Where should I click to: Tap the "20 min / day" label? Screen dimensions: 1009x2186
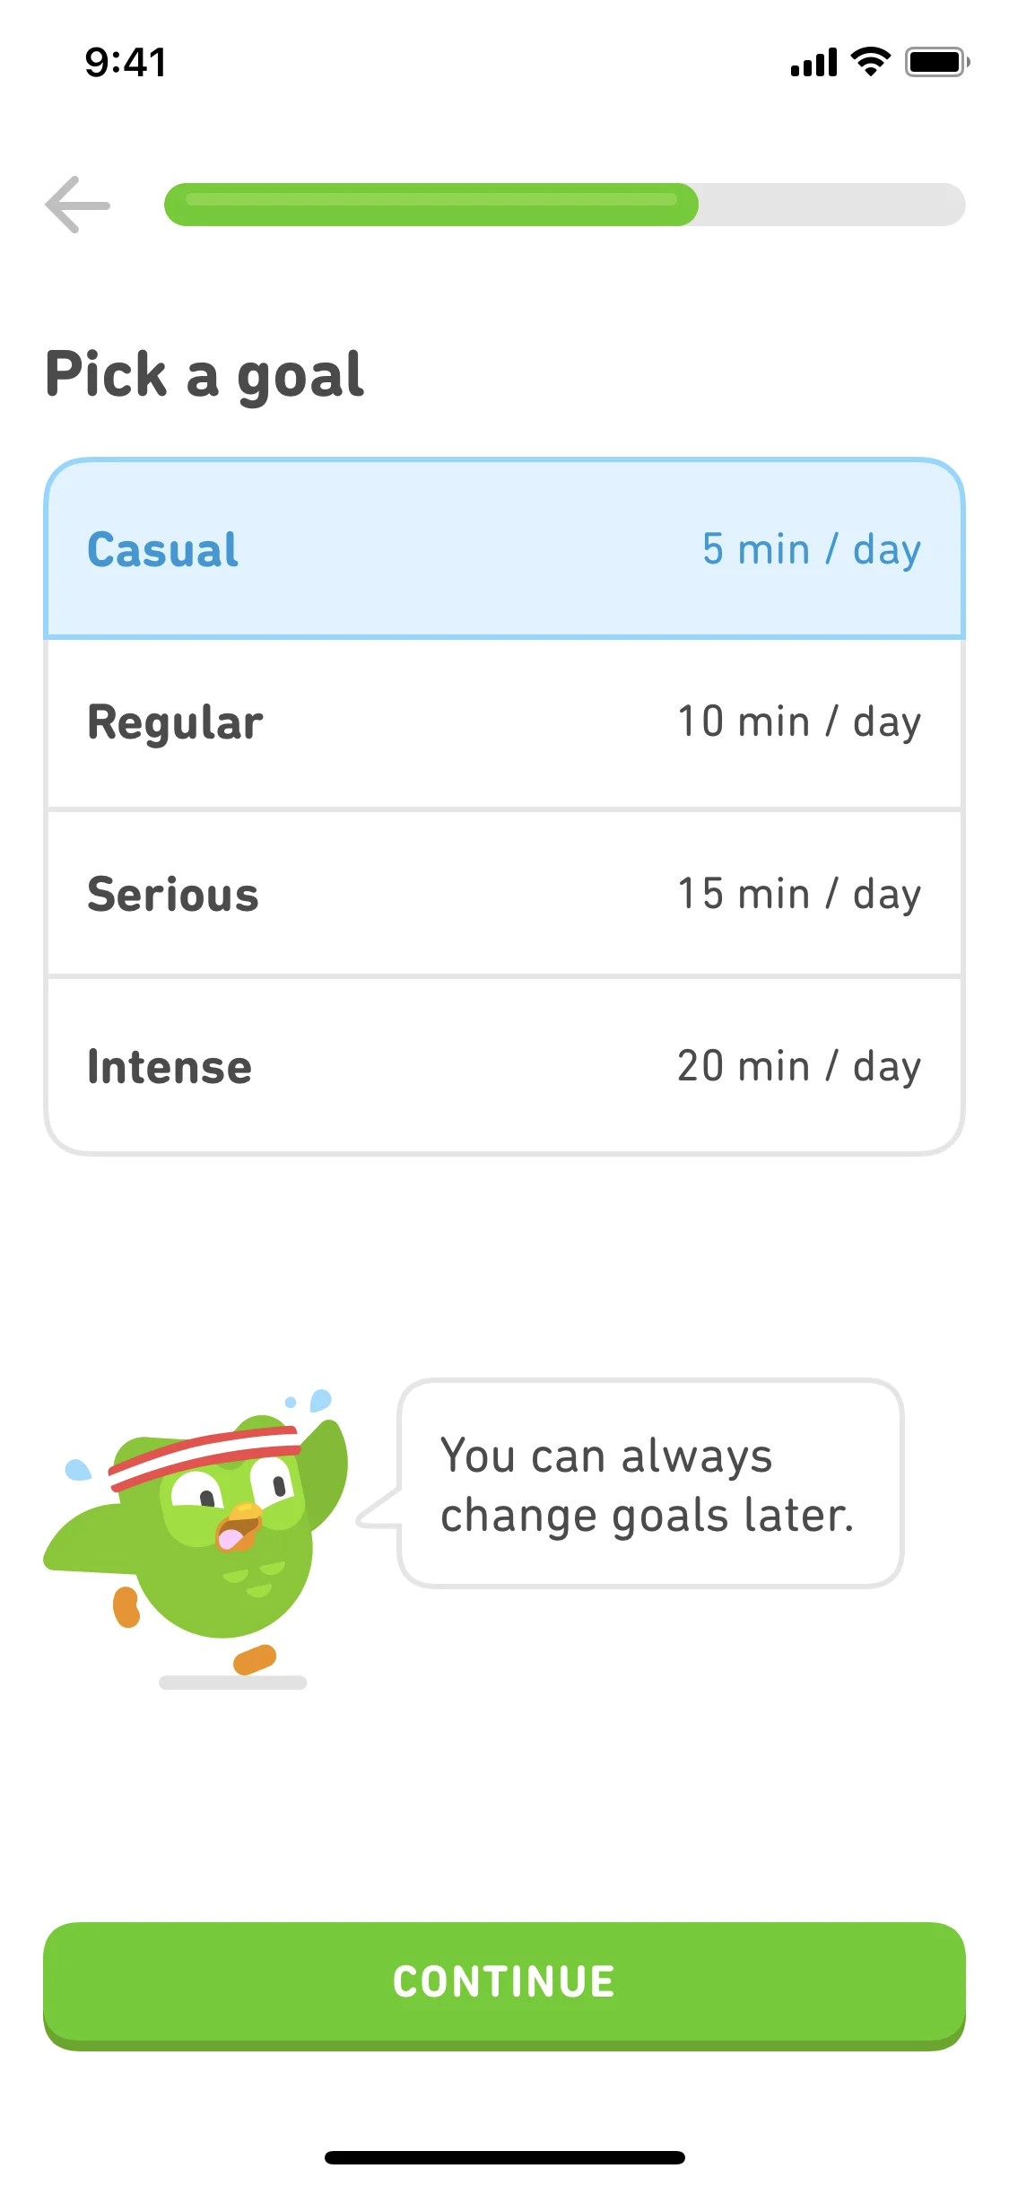tap(798, 1066)
